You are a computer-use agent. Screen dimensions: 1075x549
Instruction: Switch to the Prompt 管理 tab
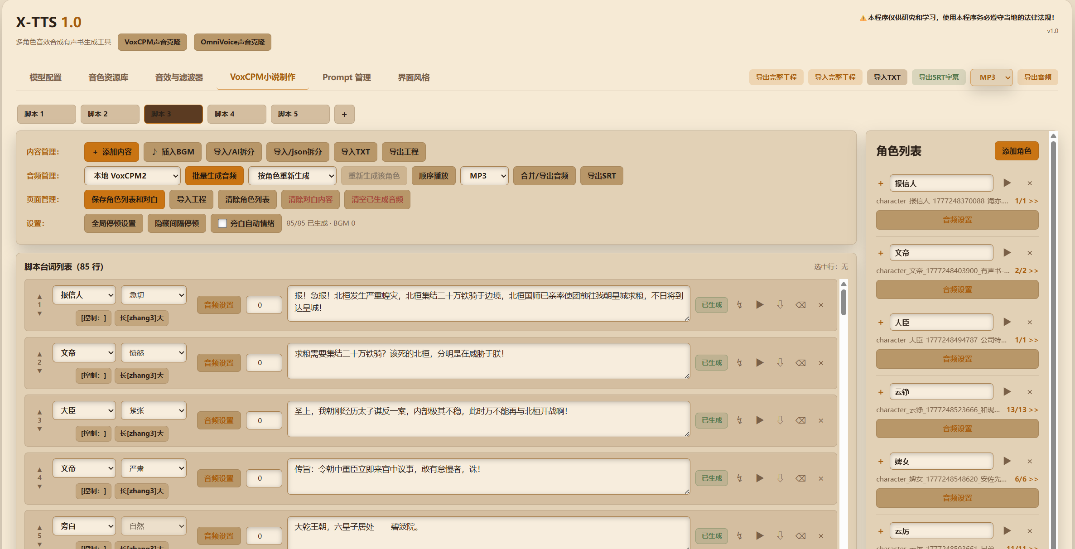pos(346,77)
